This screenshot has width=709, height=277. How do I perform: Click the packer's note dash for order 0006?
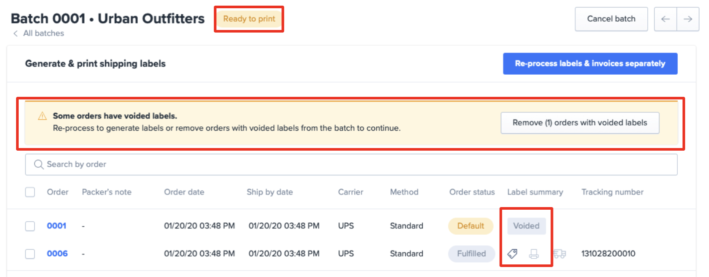tap(83, 254)
